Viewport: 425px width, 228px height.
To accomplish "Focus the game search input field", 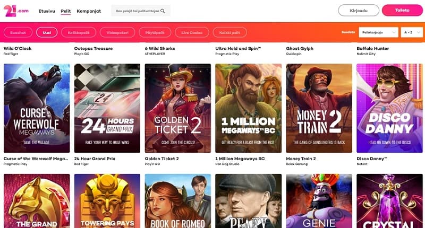I will tap(141, 11).
